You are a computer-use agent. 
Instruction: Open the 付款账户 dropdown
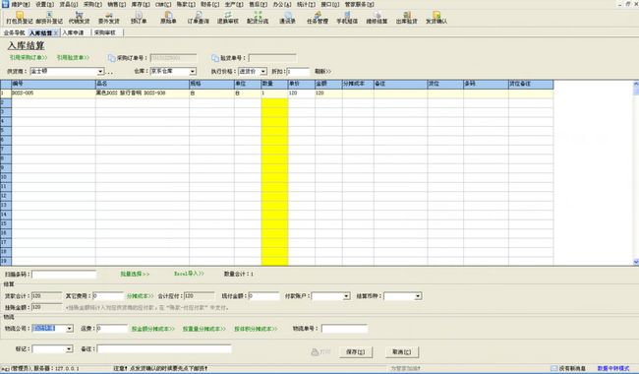[x=346, y=296]
